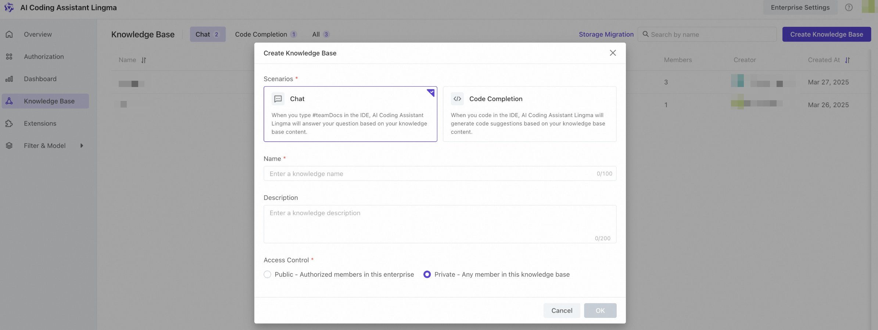
Task: Click the Search by name field
Action: click(707, 34)
